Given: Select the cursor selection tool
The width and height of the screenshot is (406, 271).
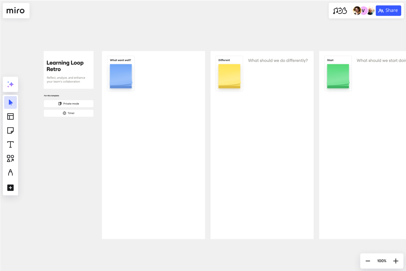Looking at the screenshot, I should click(x=10, y=102).
